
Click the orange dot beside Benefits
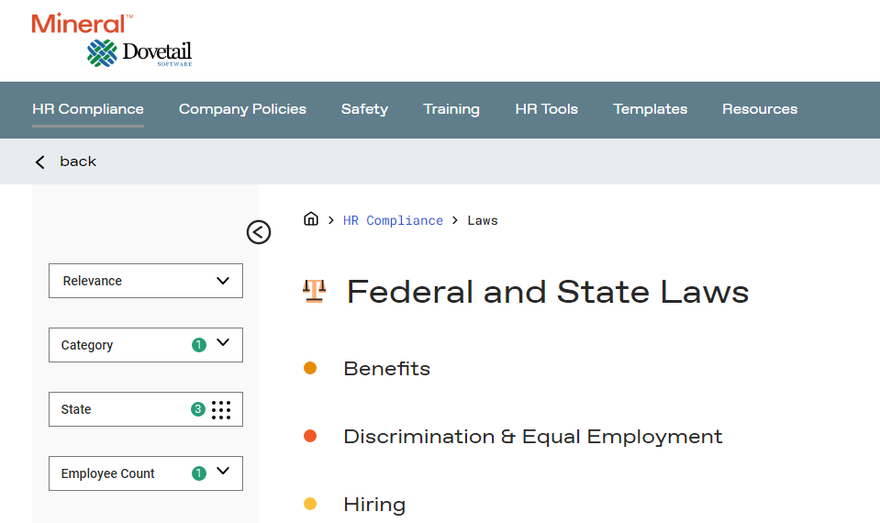pyautogui.click(x=310, y=368)
